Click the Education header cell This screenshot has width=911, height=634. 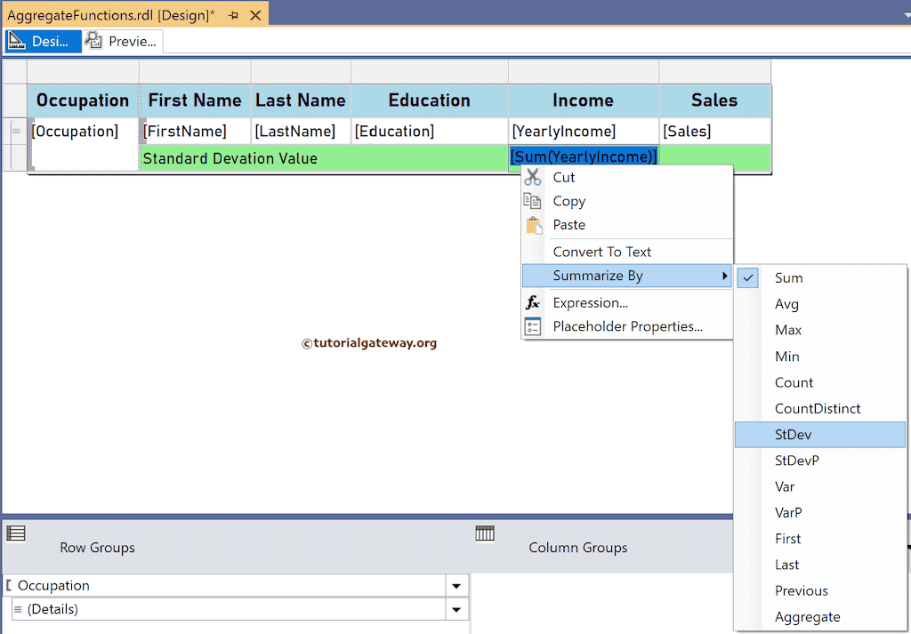(430, 101)
